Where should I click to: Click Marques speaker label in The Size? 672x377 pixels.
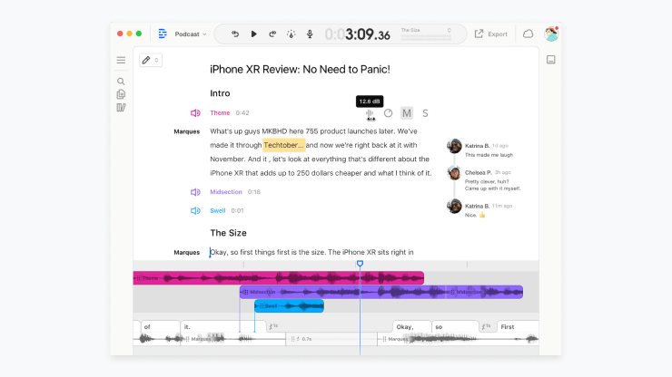tap(187, 253)
